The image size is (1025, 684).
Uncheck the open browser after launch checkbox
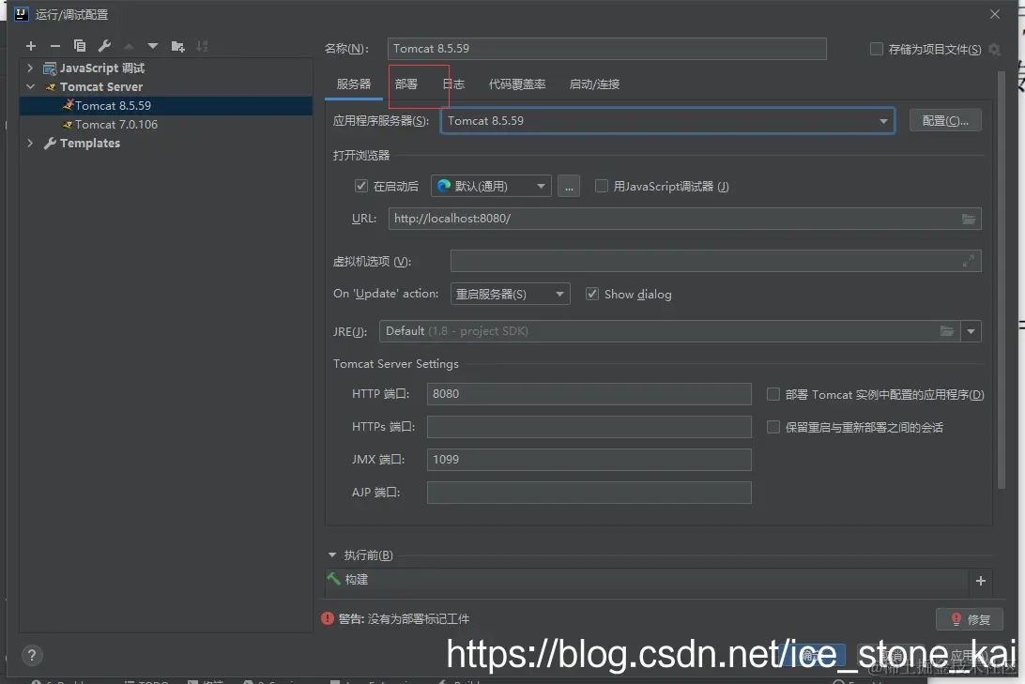360,186
